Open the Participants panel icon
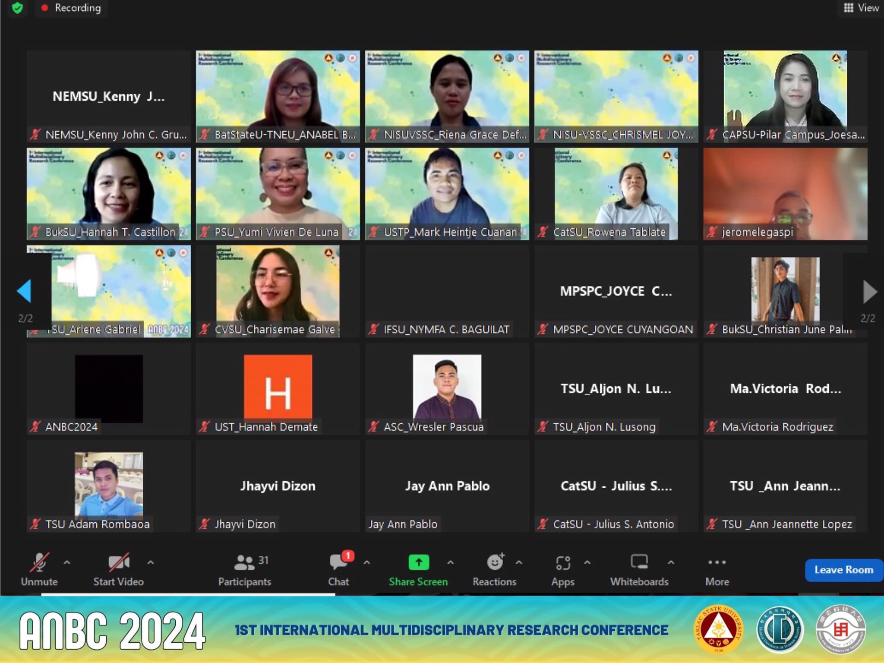The width and height of the screenshot is (884, 663). coord(244,562)
